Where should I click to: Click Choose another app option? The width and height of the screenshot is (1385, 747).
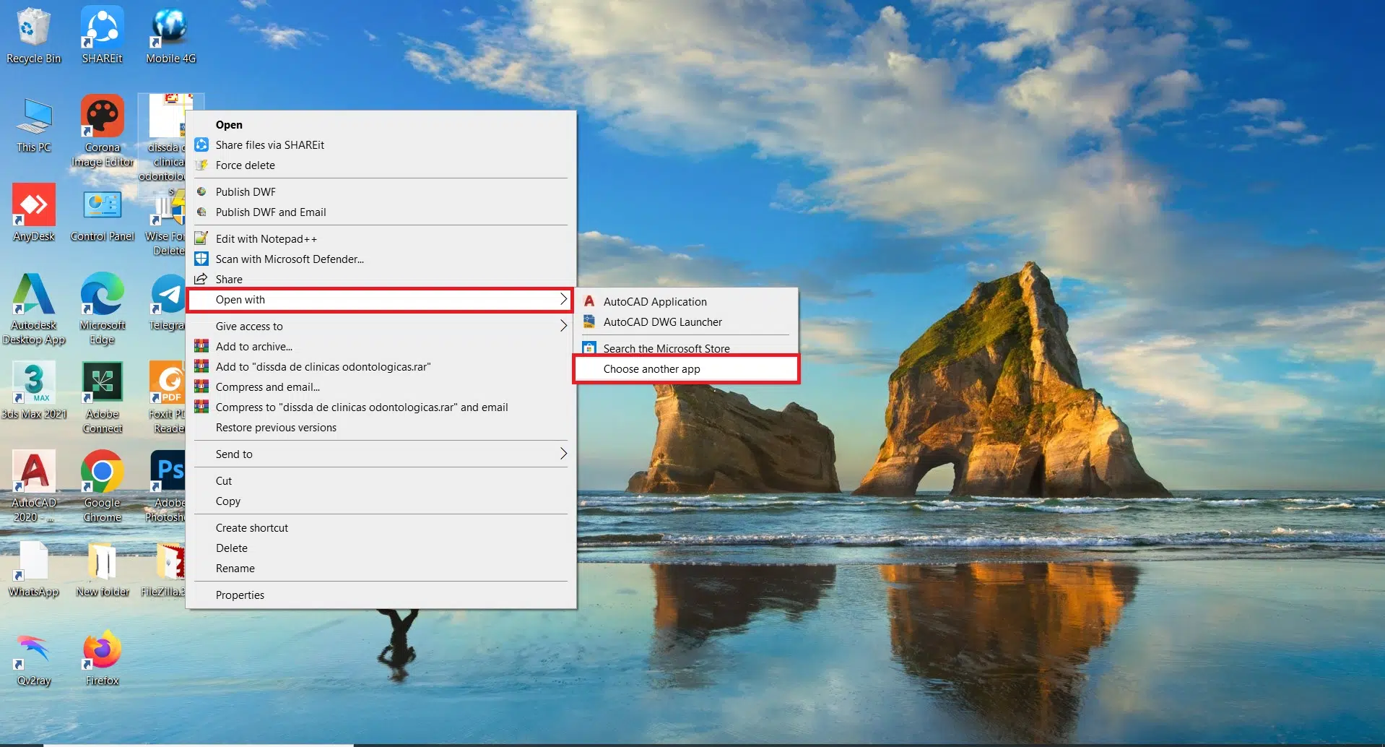651,369
